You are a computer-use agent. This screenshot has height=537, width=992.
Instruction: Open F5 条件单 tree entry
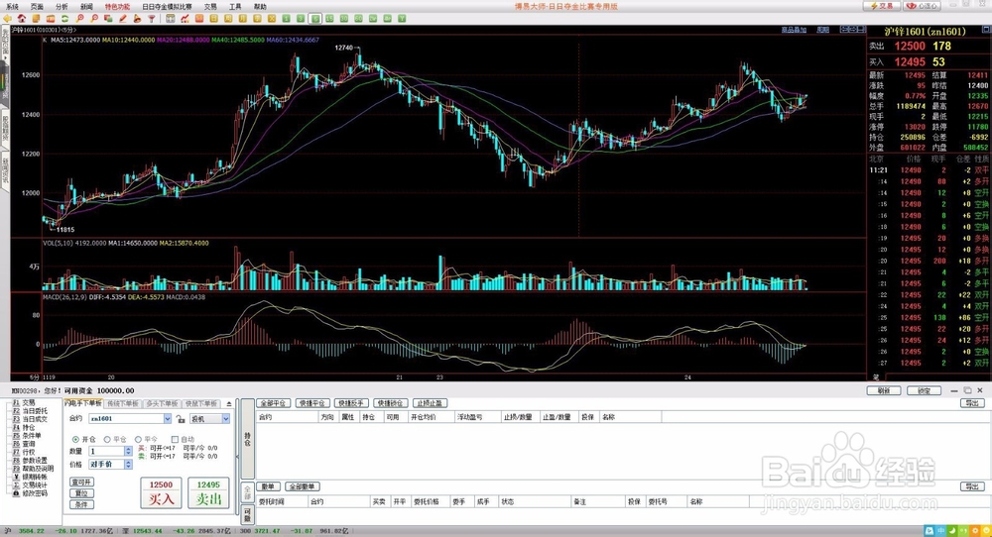pyautogui.click(x=27, y=435)
